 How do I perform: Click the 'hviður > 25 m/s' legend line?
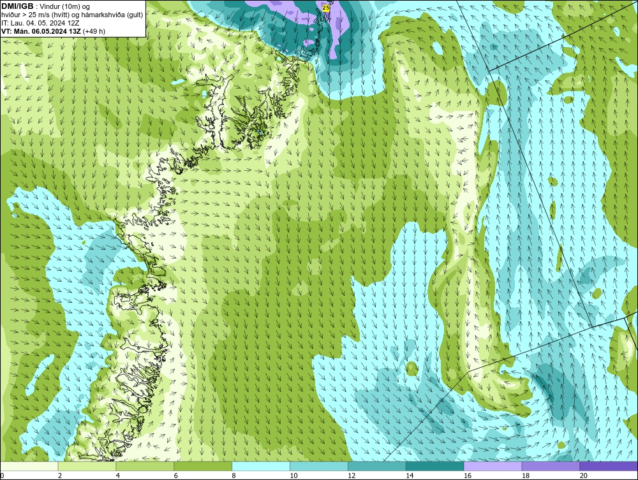[x=72, y=15]
